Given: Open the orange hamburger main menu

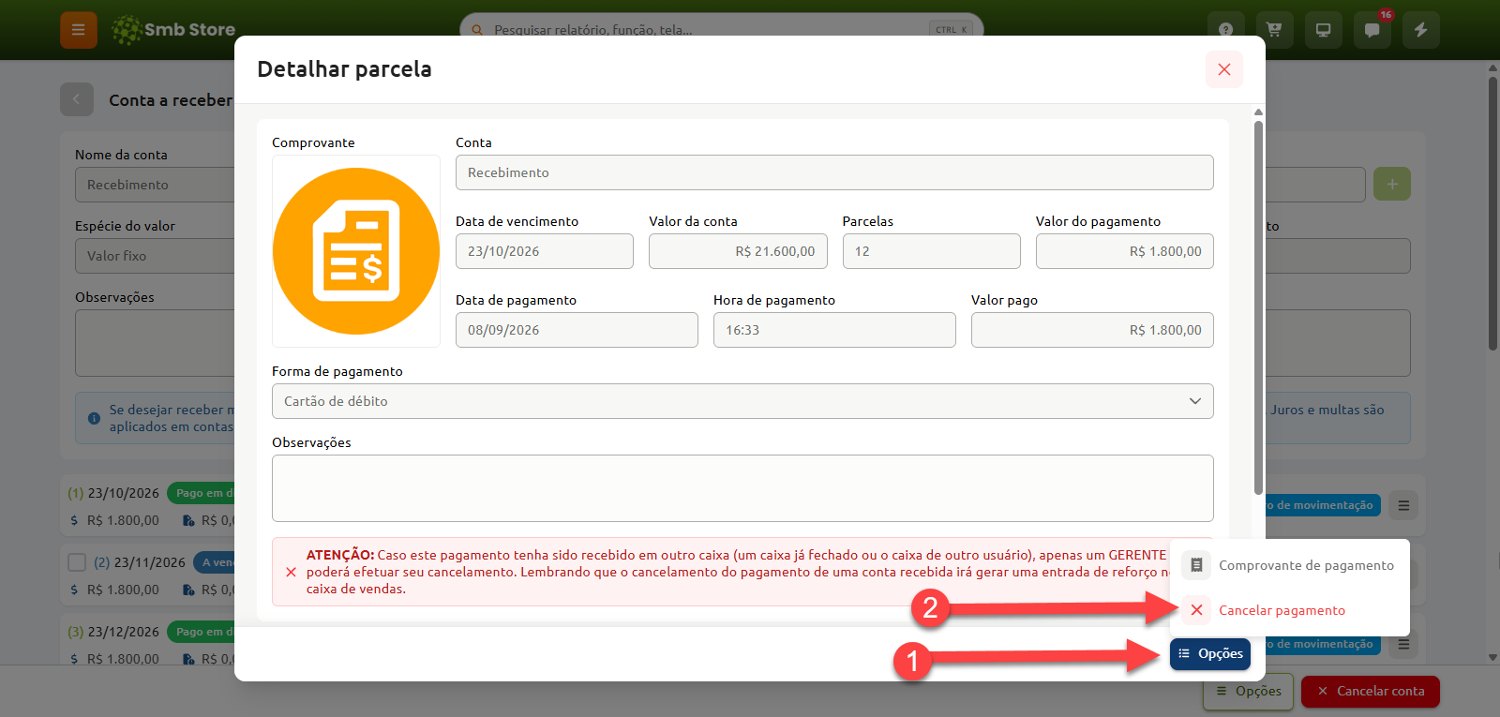Looking at the screenshot, I should click(79, 30).
